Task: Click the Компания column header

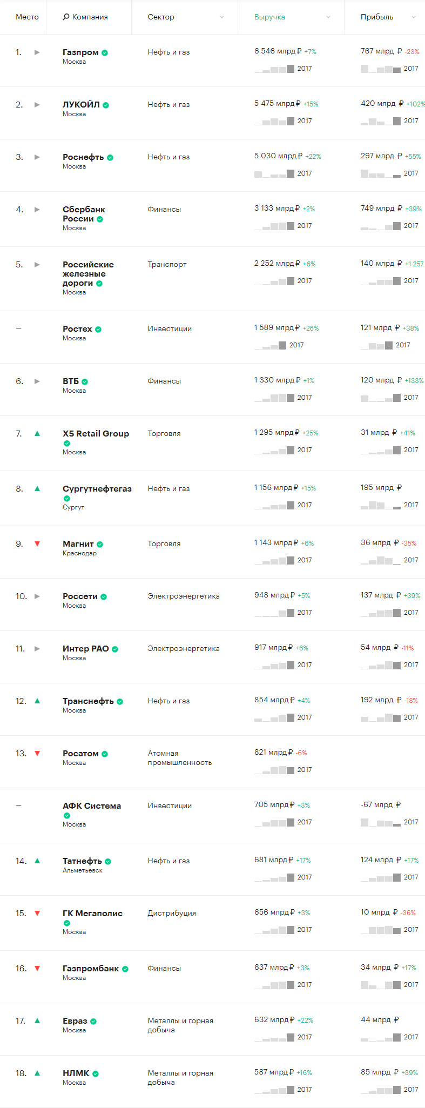Action: click(90, 17)
